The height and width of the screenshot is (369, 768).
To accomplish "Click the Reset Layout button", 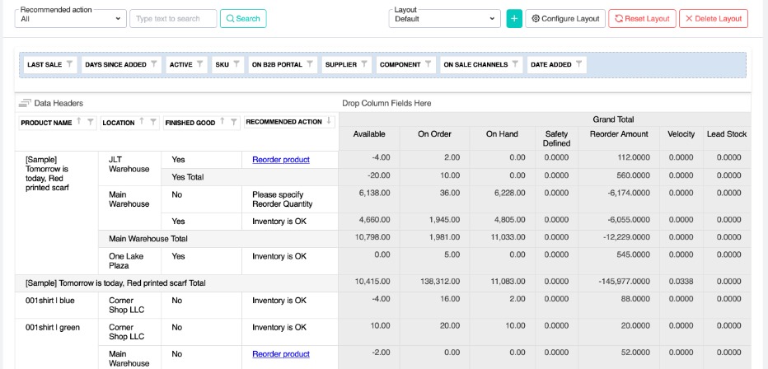I will (x=641, y=18).
